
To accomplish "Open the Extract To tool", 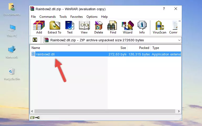I will (54, 27).
